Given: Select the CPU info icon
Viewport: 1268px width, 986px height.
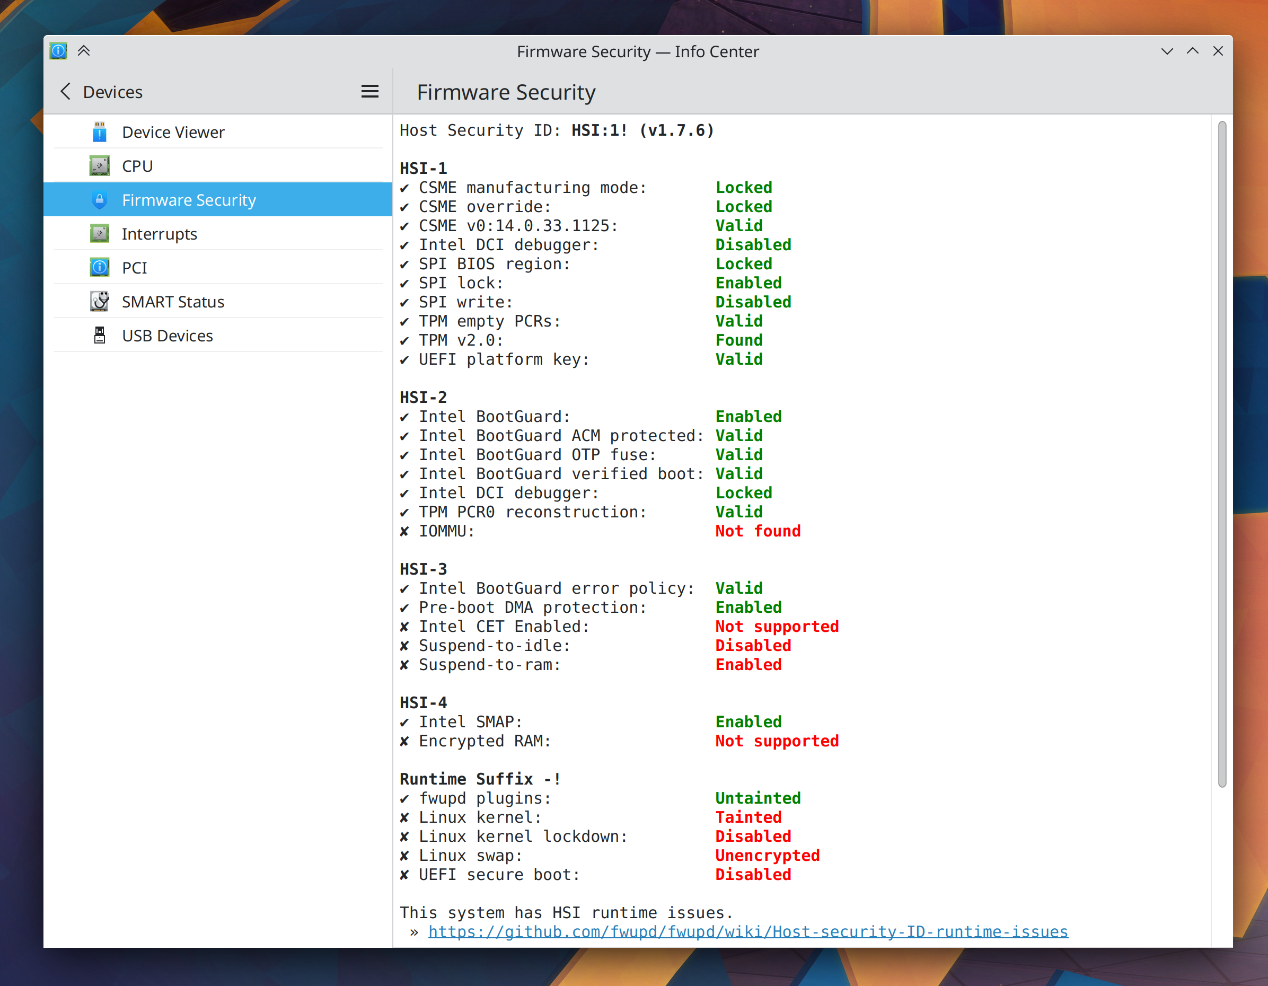Looking at the screenshot, I should tap(99, 165).
